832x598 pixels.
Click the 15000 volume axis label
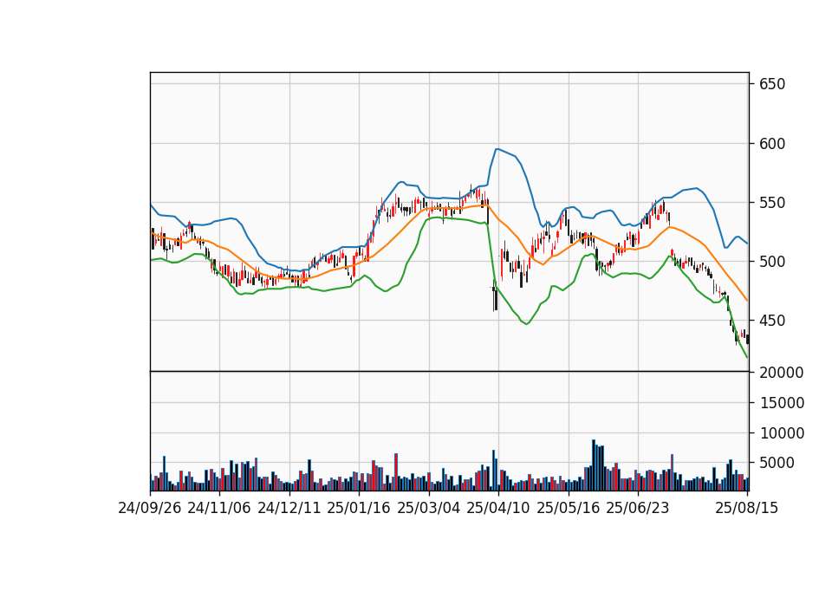(x=782, y=403)
